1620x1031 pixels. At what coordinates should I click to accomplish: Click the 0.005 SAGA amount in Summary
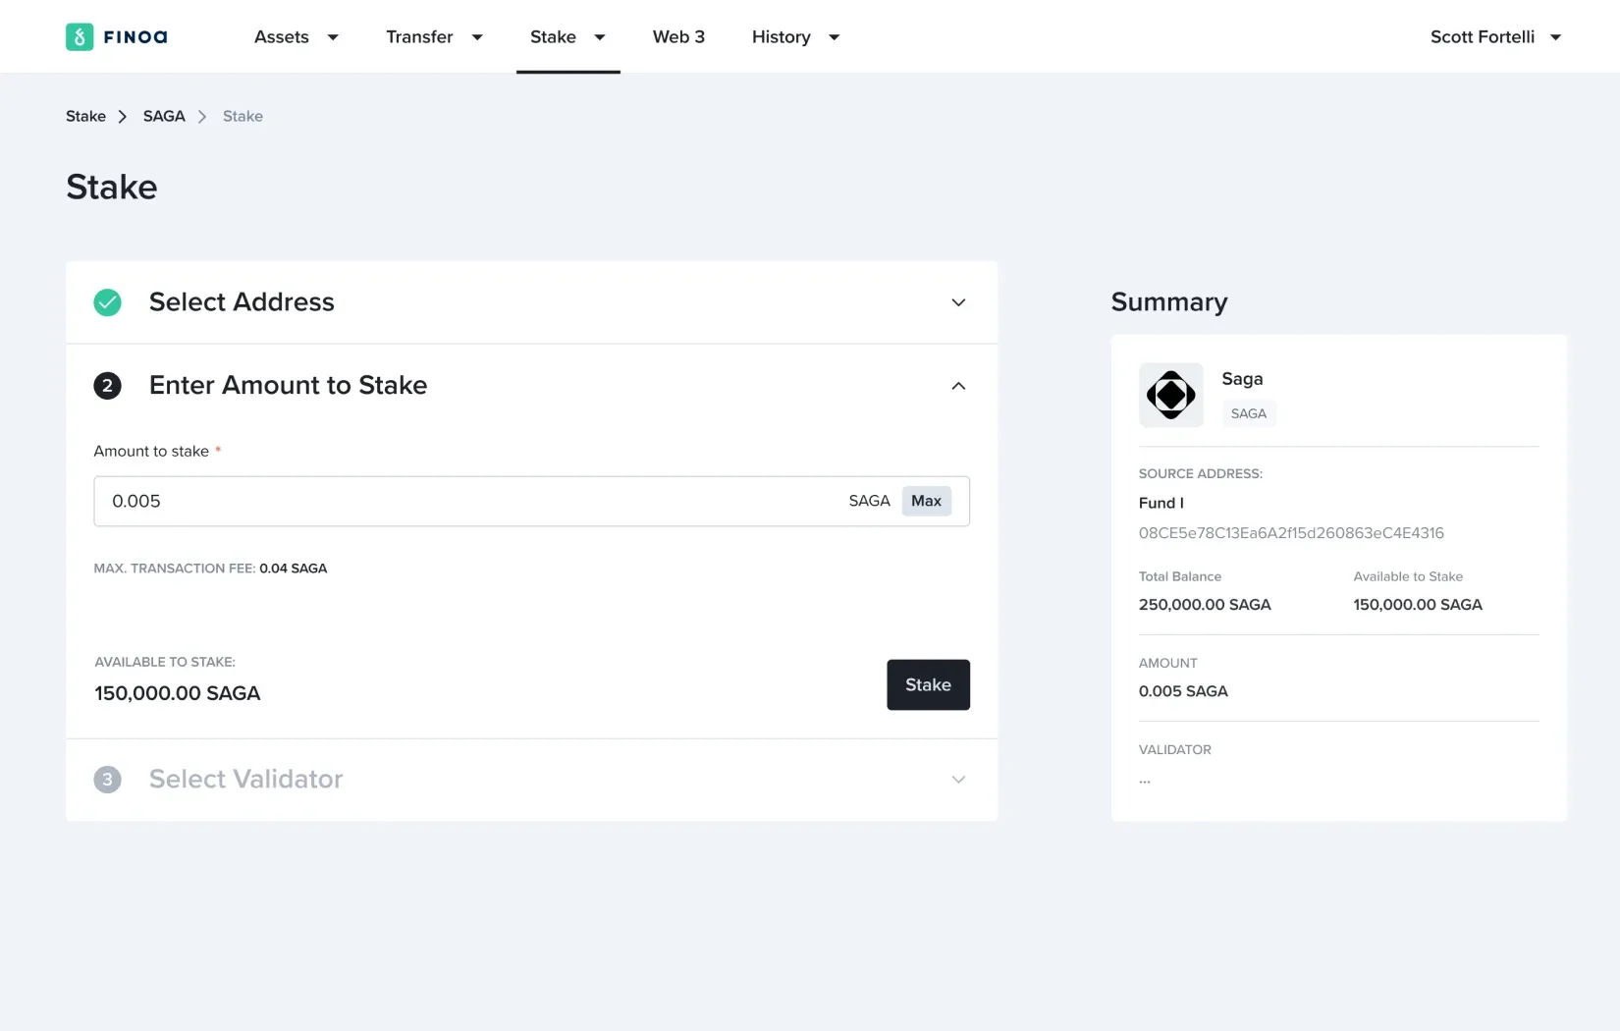pyautogui.click(x=1183, y=691)
